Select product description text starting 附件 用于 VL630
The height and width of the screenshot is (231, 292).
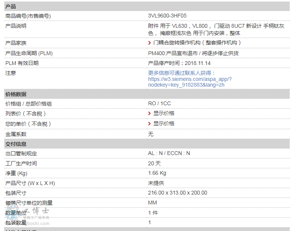[216, 30]
